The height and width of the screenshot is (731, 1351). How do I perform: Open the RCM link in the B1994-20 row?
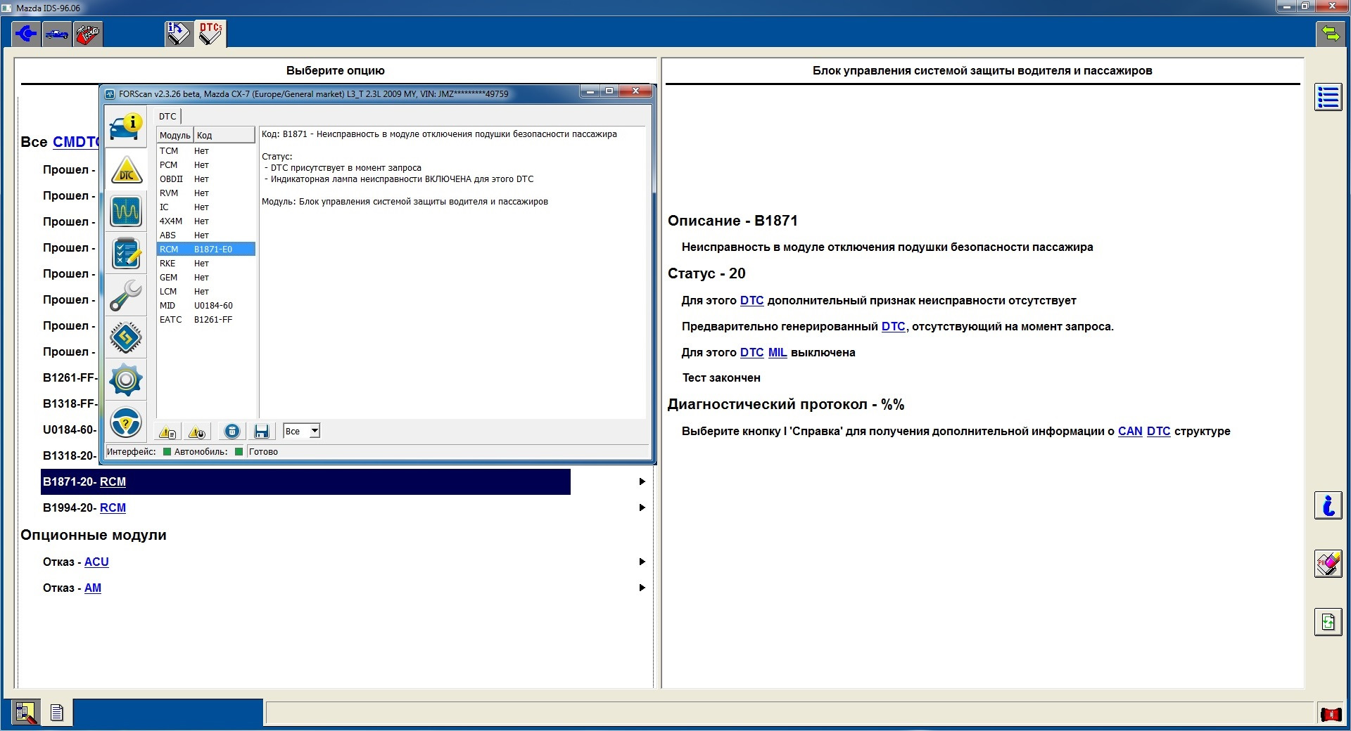tap(113, 507)
